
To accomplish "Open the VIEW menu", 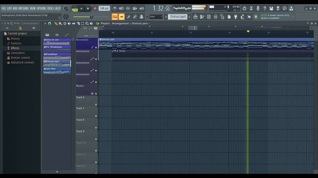I will coord(33,8).
